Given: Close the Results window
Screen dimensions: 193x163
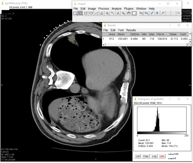Looking at the screenshot, I should point(187,25).
